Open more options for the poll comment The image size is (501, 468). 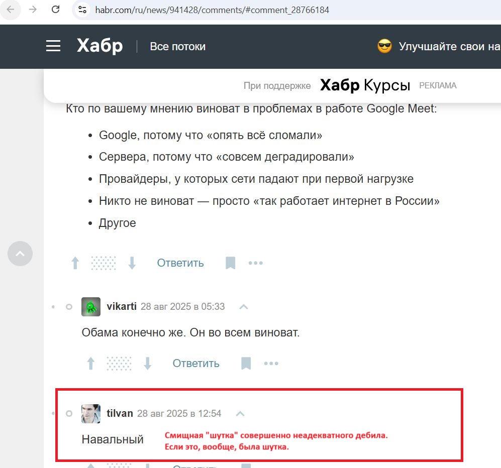[x=256, y=263]
